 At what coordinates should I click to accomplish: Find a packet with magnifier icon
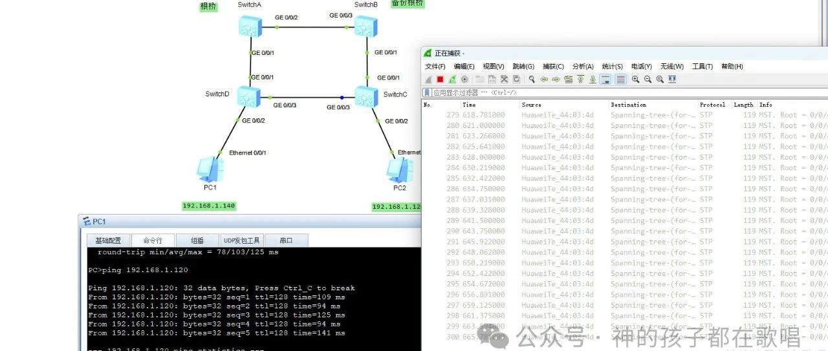(532, 80)
